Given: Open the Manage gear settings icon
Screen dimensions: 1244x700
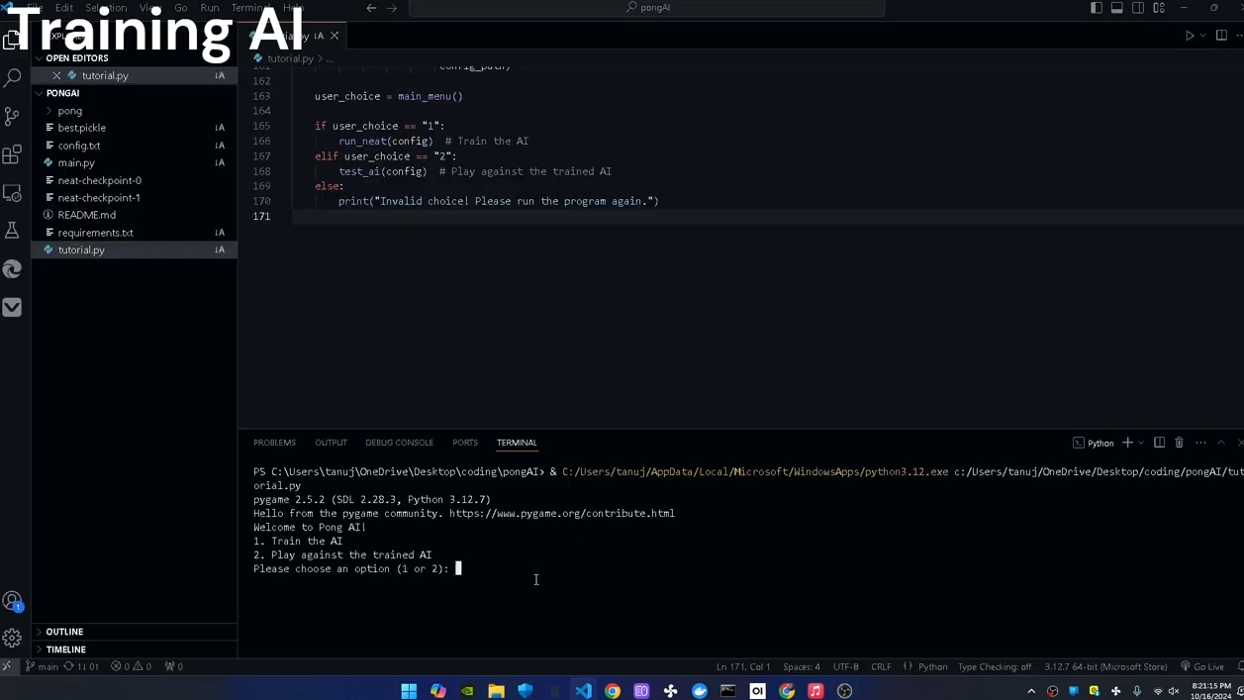Looking at the screenshot, I should click(x=12, y=639).
